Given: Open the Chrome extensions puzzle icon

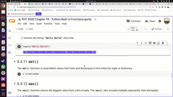Looking at the screenshot, I should click(165, 7).
